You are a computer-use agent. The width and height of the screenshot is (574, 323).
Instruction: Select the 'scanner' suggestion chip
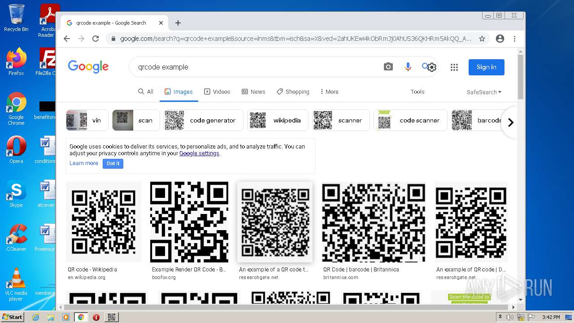pos(341,120)
